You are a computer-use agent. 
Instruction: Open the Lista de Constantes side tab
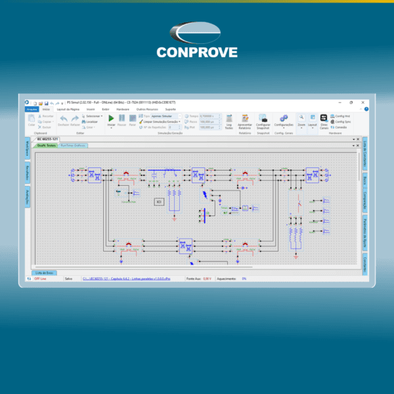(365, 154)
